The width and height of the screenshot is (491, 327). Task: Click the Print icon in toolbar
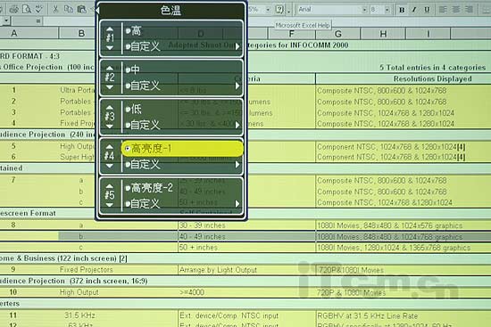[13, 9]
